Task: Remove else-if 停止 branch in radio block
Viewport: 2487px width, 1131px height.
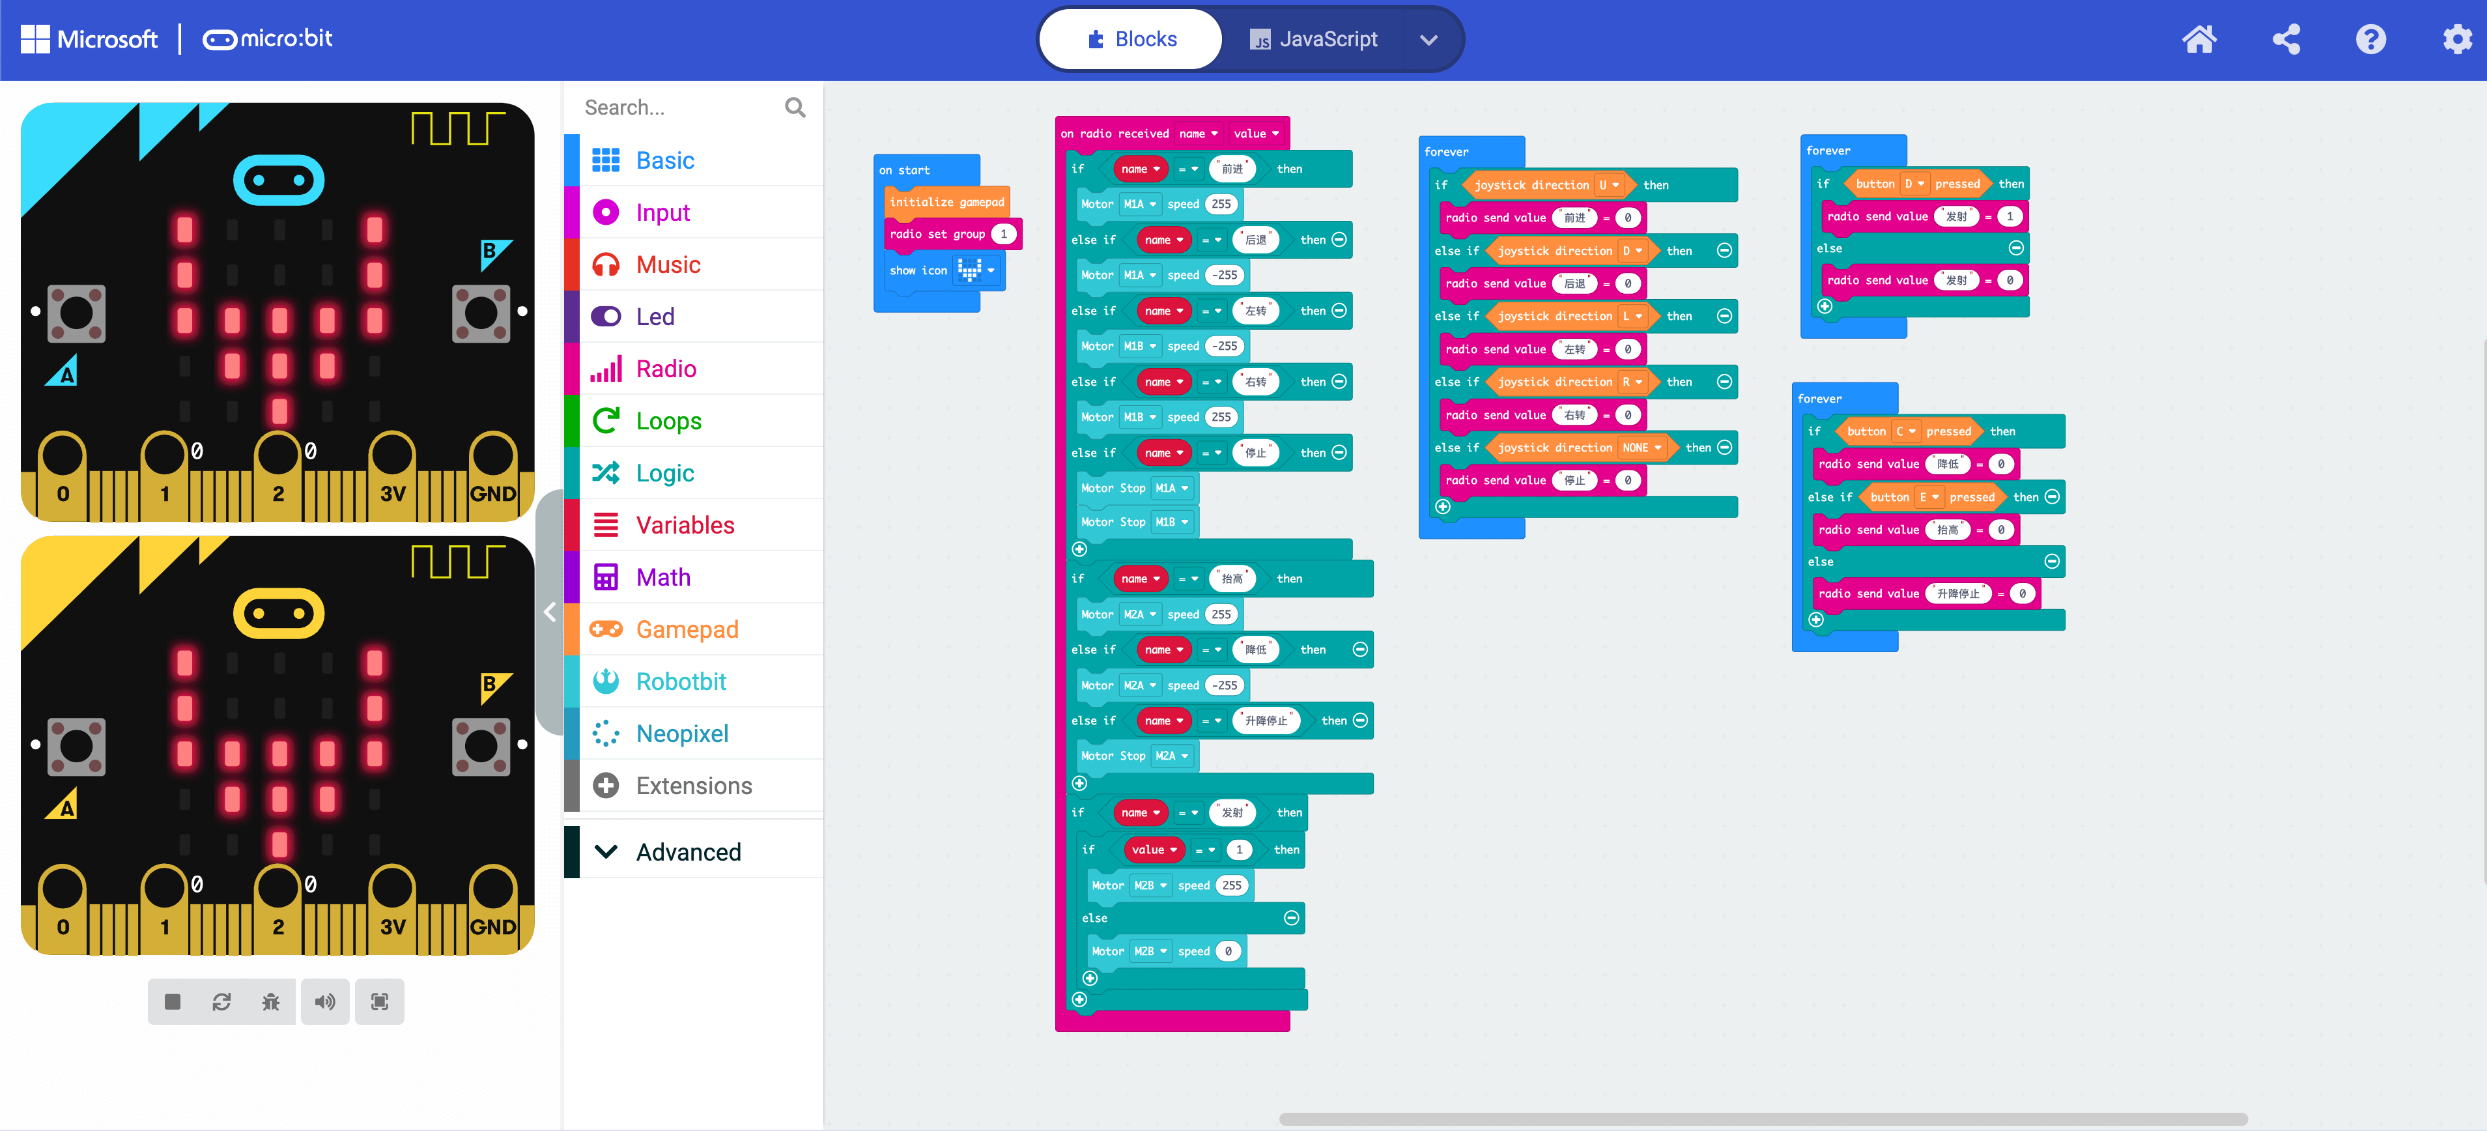Action: point(1339,452)
